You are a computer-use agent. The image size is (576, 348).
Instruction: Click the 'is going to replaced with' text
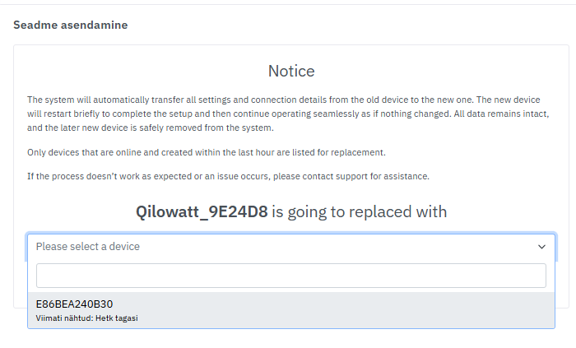[x=360, y=211]
